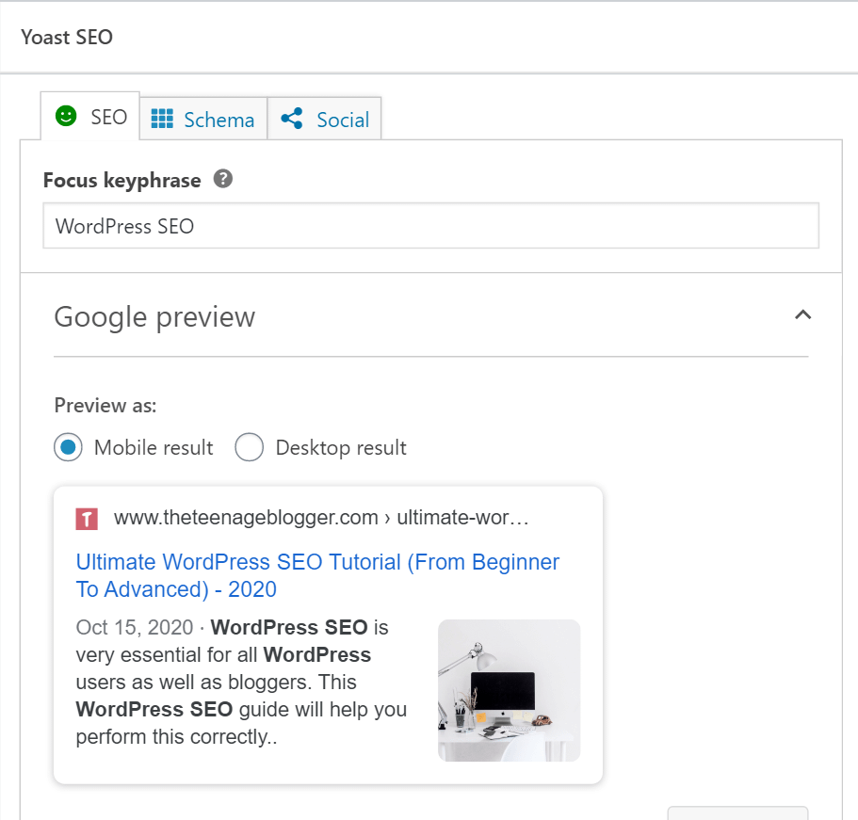Click the red T site favicon
This screenshot has height=820, width=858.
pos(87,519)
